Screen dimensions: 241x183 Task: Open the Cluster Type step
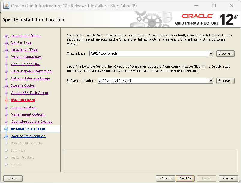point(21,42)
